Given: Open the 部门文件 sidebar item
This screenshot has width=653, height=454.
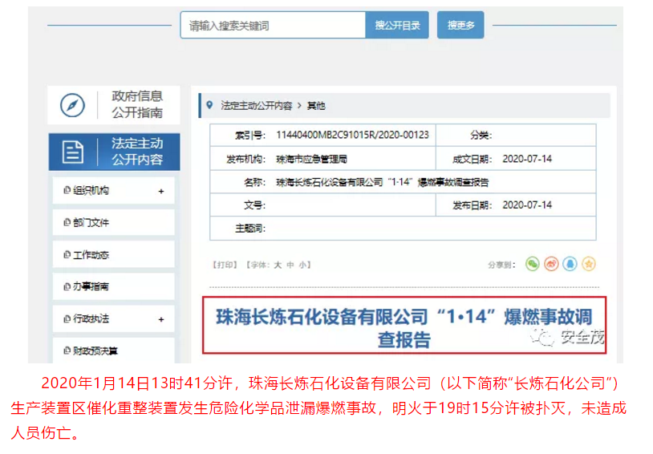Looking at the screenshot, I should [x=87, y=222].
